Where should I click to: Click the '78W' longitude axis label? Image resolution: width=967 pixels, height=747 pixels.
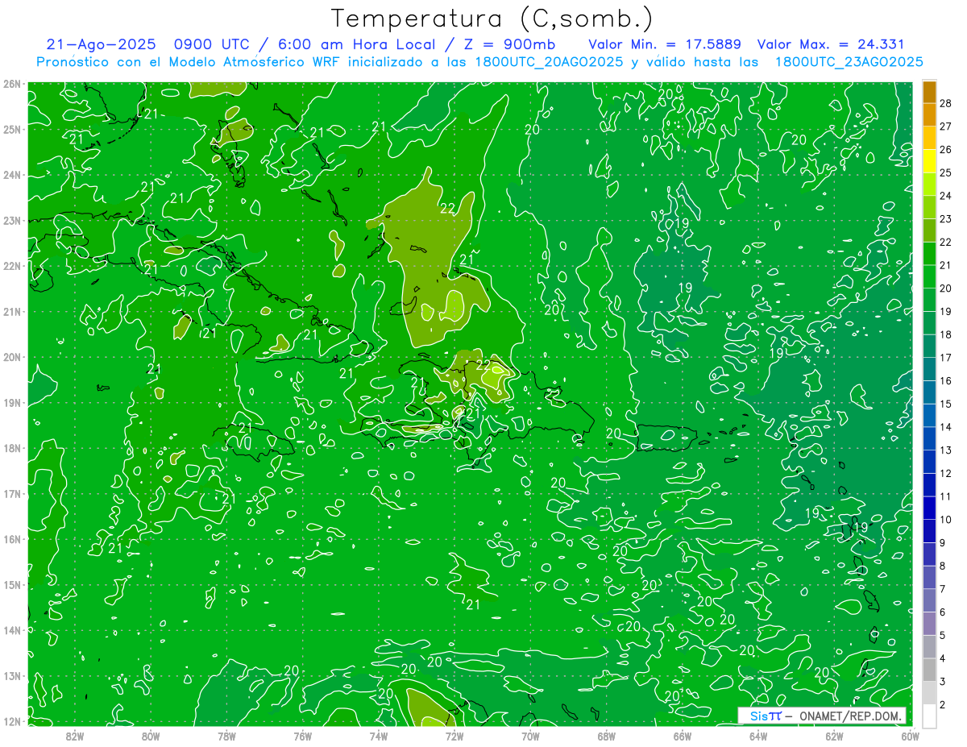[226, 737]
